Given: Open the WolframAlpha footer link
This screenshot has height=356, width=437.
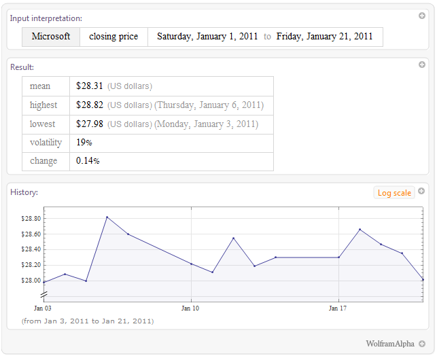Looking at the screenshot, I should pyautogui.click(x=390, y=344).
